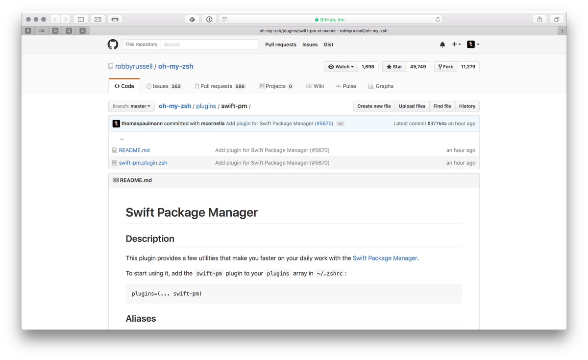Click the pinned SoundCloud cloud tab
This screenshot has height=360, width=588.
(42, 30)
